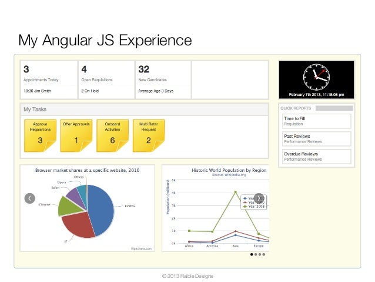Select the last carousel pagination dot

pyautogui.click(x=264, y=254)
